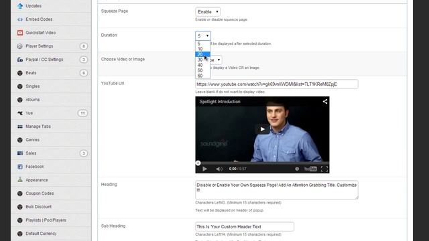Open Player Settings section
Image resolution: width=429 pixels, height=241 pixels.
40,46
